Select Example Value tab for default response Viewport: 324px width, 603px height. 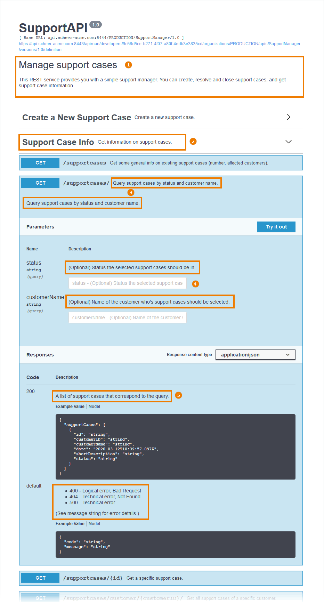pyautogui.click(x=70, y=524)
